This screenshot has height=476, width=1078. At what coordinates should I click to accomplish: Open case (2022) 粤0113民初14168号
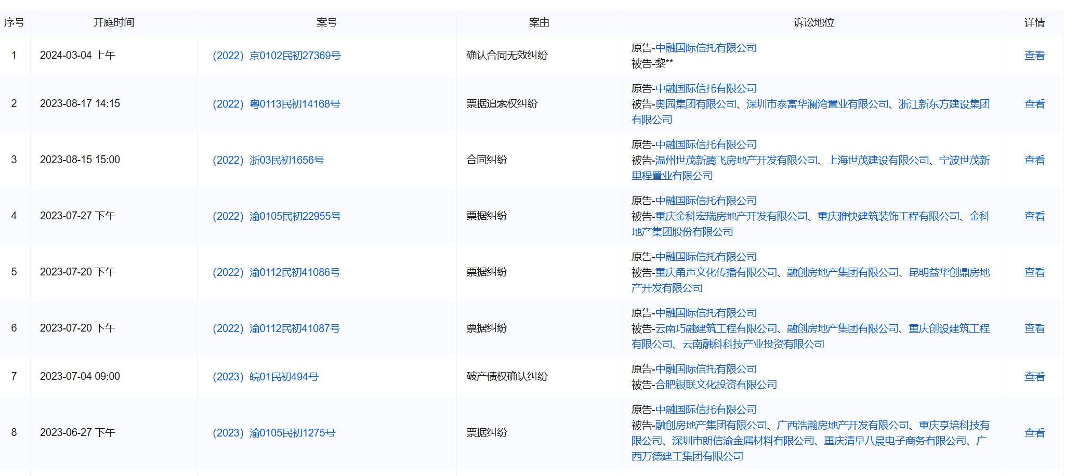point(276,104)
